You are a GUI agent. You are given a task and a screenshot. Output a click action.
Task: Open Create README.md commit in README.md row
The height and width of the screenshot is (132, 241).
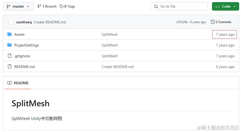point(118,67)
